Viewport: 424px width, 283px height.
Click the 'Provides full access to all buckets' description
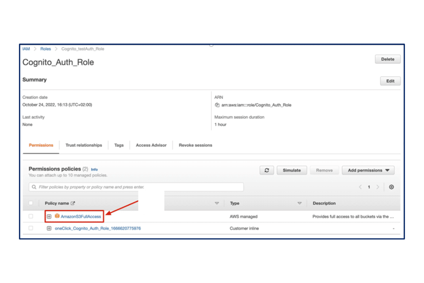click(353, 216)
